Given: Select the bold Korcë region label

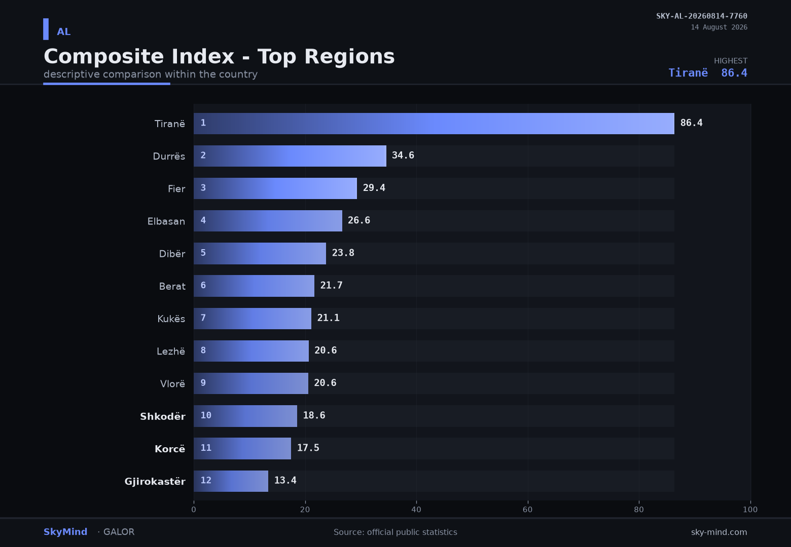Looking at the screenshot, I should point(170,449).
